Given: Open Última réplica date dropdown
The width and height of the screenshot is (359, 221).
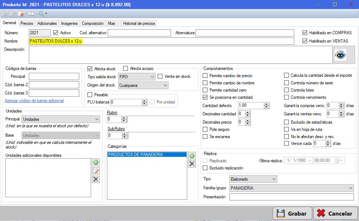Looking at the screenshot, I should click(x=310, y=160).
